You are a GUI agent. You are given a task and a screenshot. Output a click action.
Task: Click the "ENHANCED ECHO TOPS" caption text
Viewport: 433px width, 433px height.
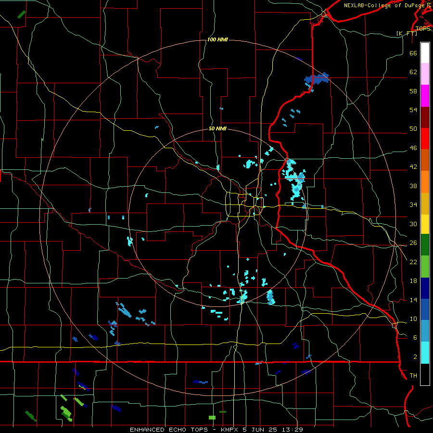(169, 430)
